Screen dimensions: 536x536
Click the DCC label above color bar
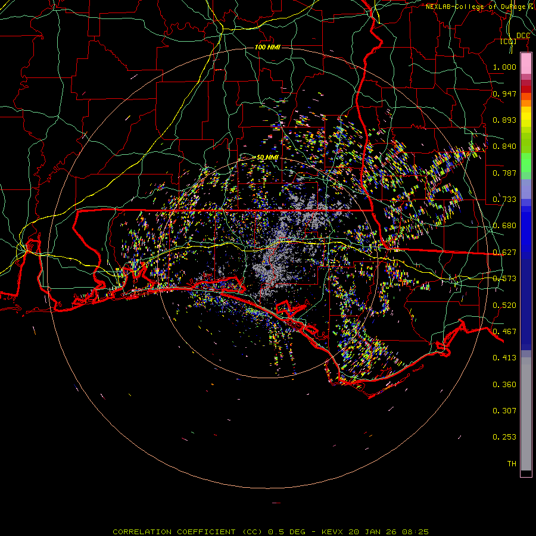tap(523, 36)
